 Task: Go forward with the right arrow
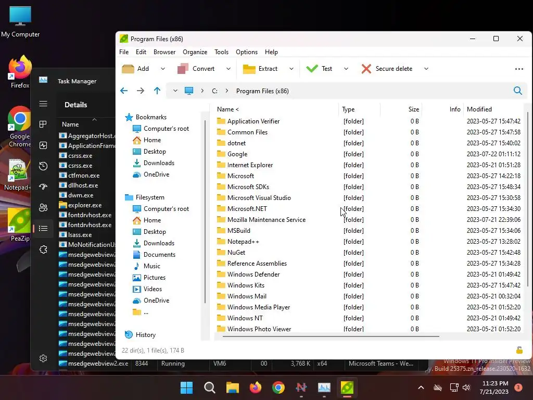pyautogui.click(x=141, y=91)
